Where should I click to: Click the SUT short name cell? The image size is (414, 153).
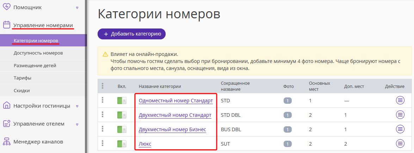pos(225,144)
